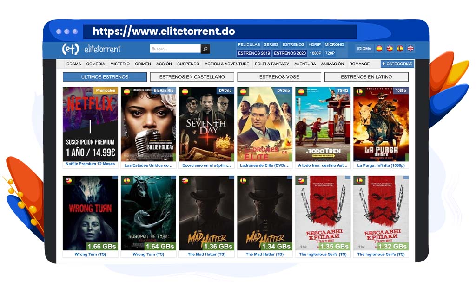
Task: Click the Exorcismo en el séptim... title link
Action: pos(206,165)
